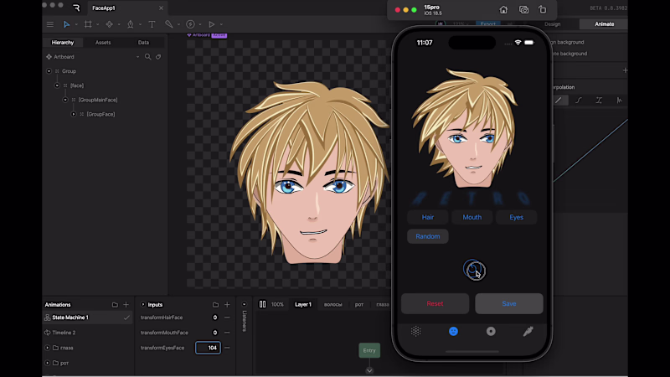Open the face tab in phone tab bar
The image size is (670, 377).
[x=453, y=331]
